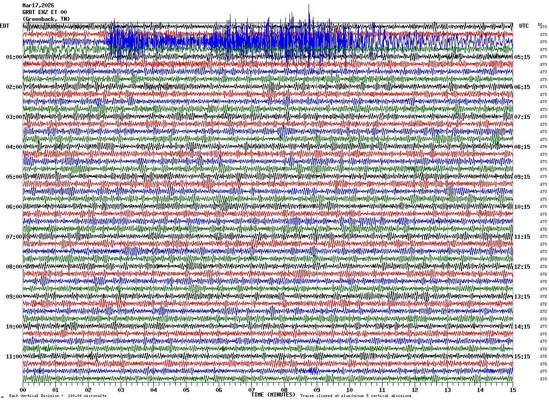Click minute tick label '04' on the axis
549x402 pixels.
(x=154, y=390)
